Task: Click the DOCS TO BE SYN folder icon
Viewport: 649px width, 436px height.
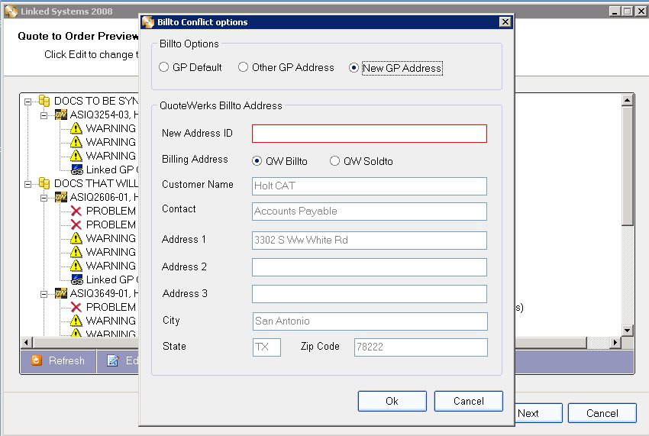Action: [x=44, y=101]
